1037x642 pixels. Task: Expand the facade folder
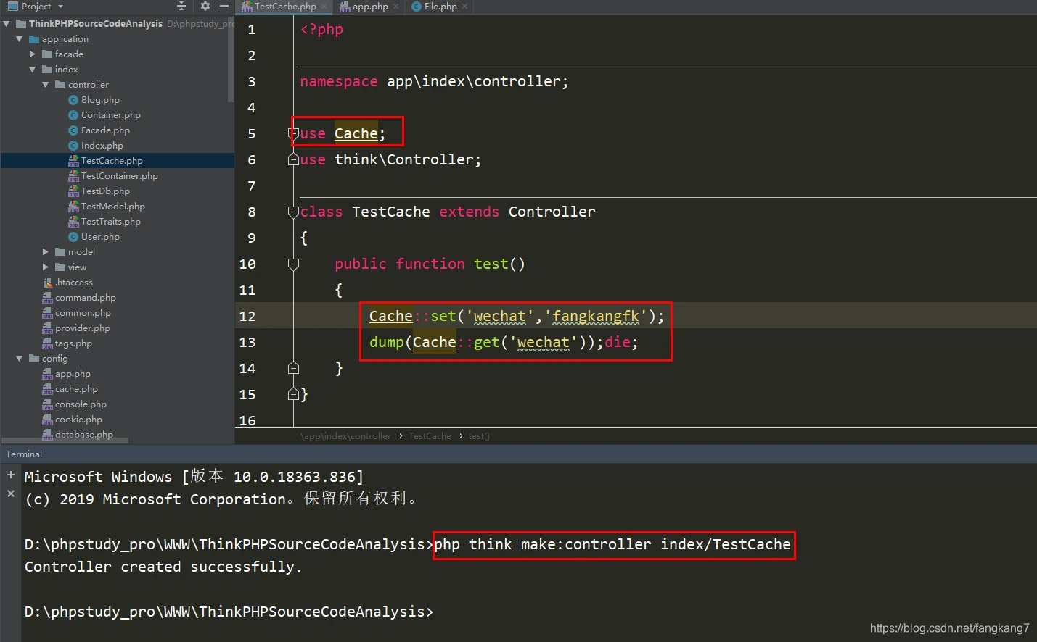(x=33, y=54)
